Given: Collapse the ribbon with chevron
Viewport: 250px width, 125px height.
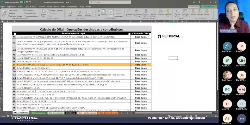Looking at the screenshot, I should pos(216,18).
